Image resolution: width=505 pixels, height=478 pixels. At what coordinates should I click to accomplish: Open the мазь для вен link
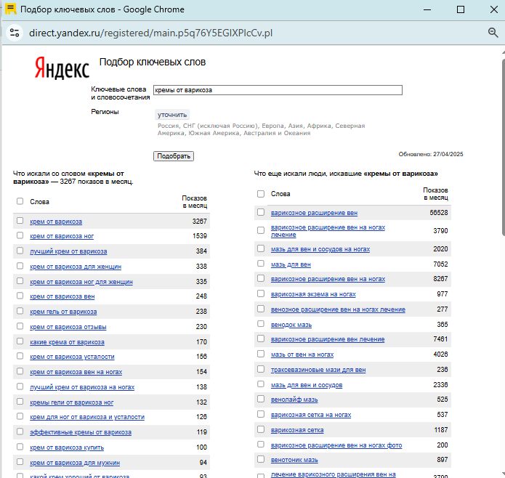coord(291,264)
